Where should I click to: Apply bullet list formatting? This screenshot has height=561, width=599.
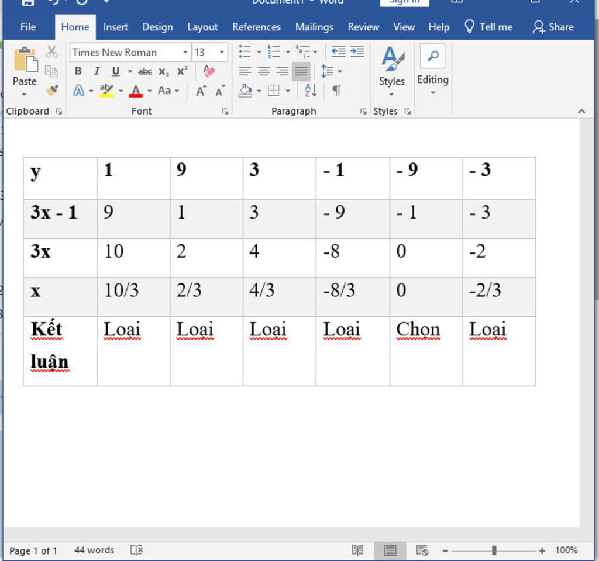pos(245,51)
